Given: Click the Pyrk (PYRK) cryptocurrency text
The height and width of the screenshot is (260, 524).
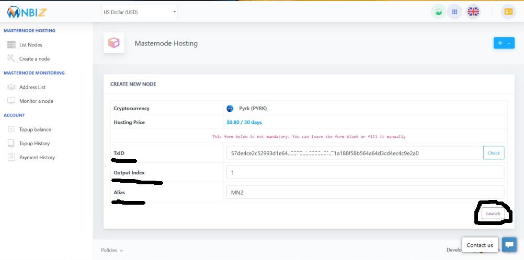Looking at the screenshot, I should [253, 109].
